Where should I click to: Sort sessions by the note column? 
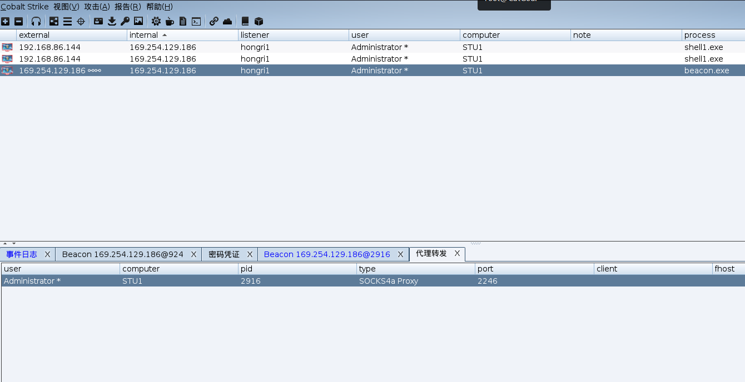[627, 35]
